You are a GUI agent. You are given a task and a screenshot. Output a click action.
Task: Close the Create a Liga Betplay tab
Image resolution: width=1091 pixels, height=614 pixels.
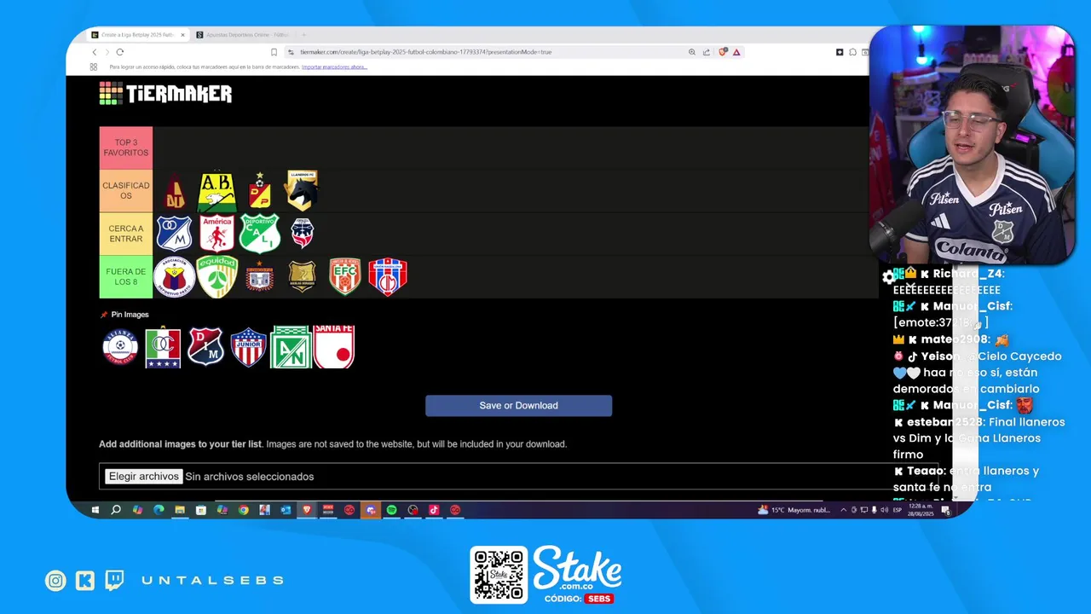pos(182,35)
